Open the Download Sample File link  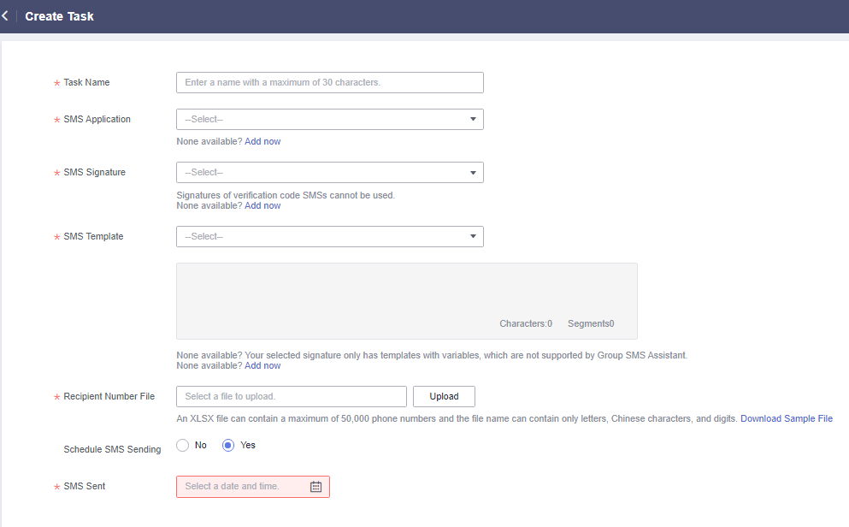point(787,418)
